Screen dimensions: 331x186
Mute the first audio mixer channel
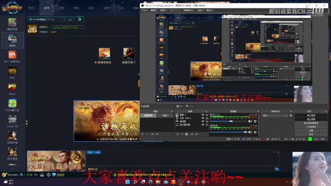coord(250,121)
